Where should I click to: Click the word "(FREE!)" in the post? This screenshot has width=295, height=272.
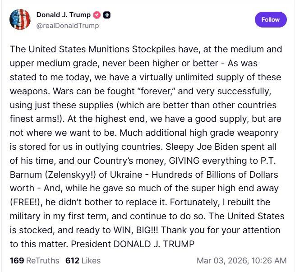click(23, 203)
